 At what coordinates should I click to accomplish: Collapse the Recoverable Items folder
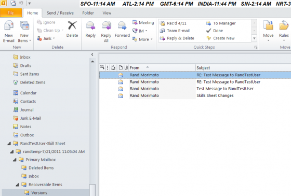click(x=18, y=185)
